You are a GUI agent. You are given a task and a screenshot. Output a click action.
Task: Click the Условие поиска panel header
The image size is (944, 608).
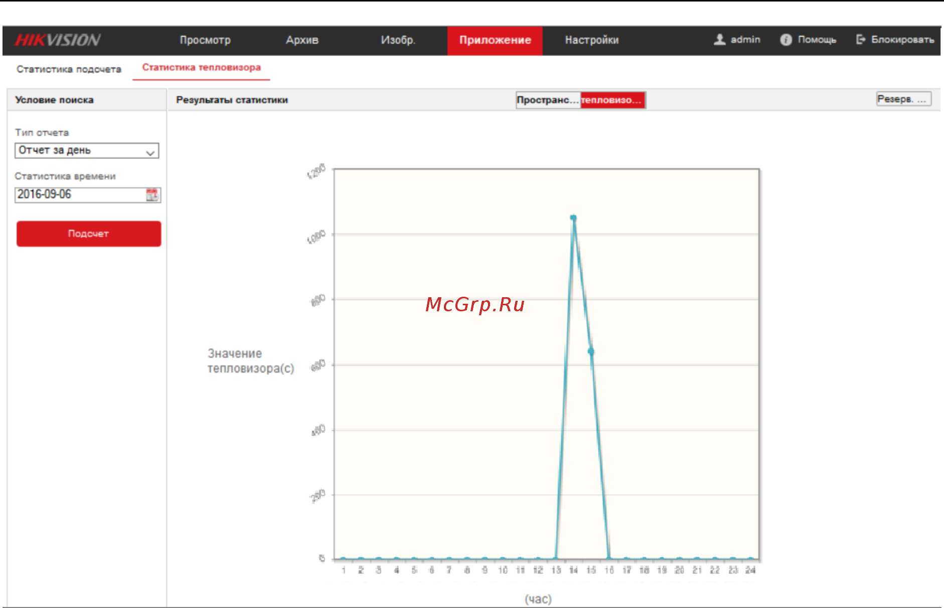(x=54, y=100)
